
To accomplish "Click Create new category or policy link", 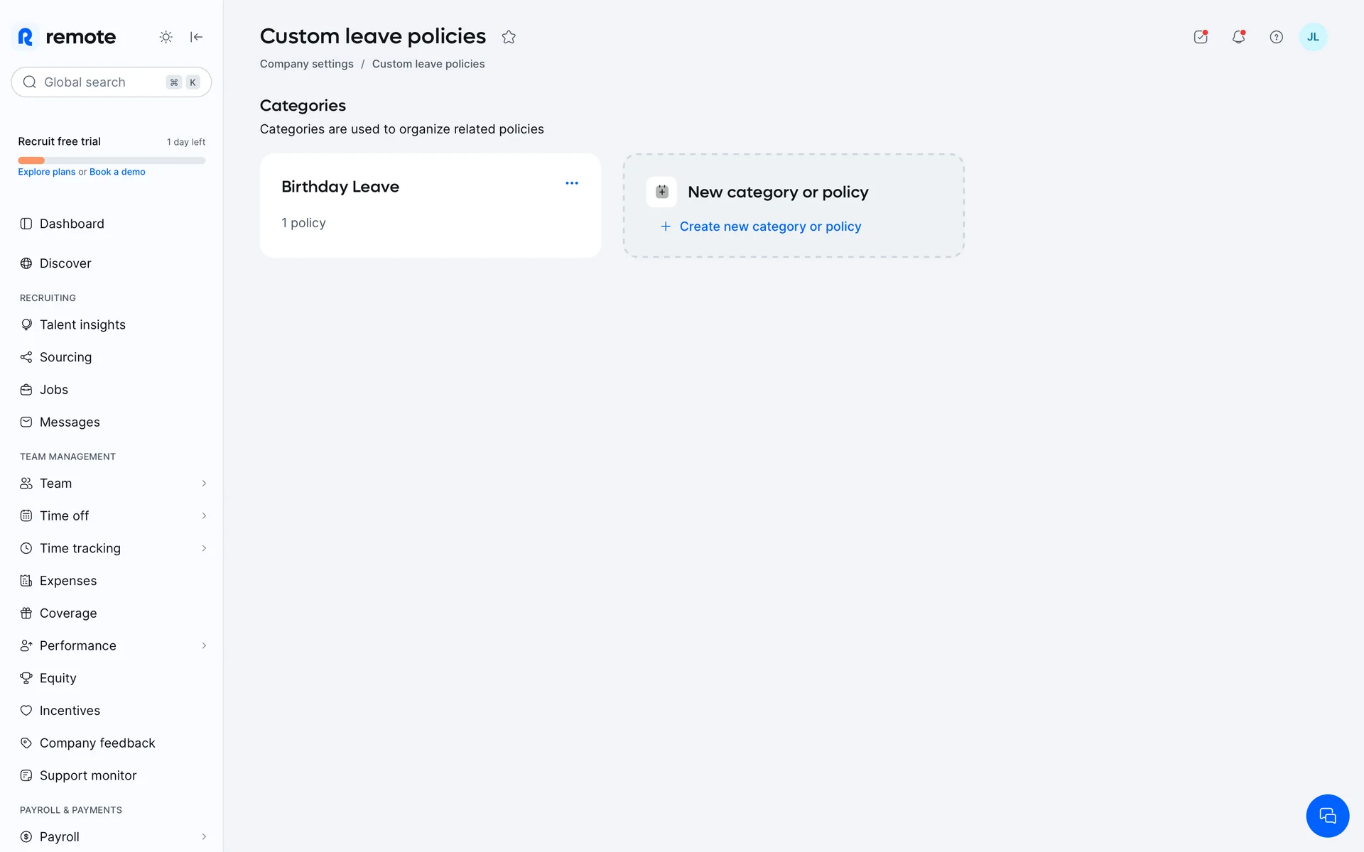I will tap(769, 226).
